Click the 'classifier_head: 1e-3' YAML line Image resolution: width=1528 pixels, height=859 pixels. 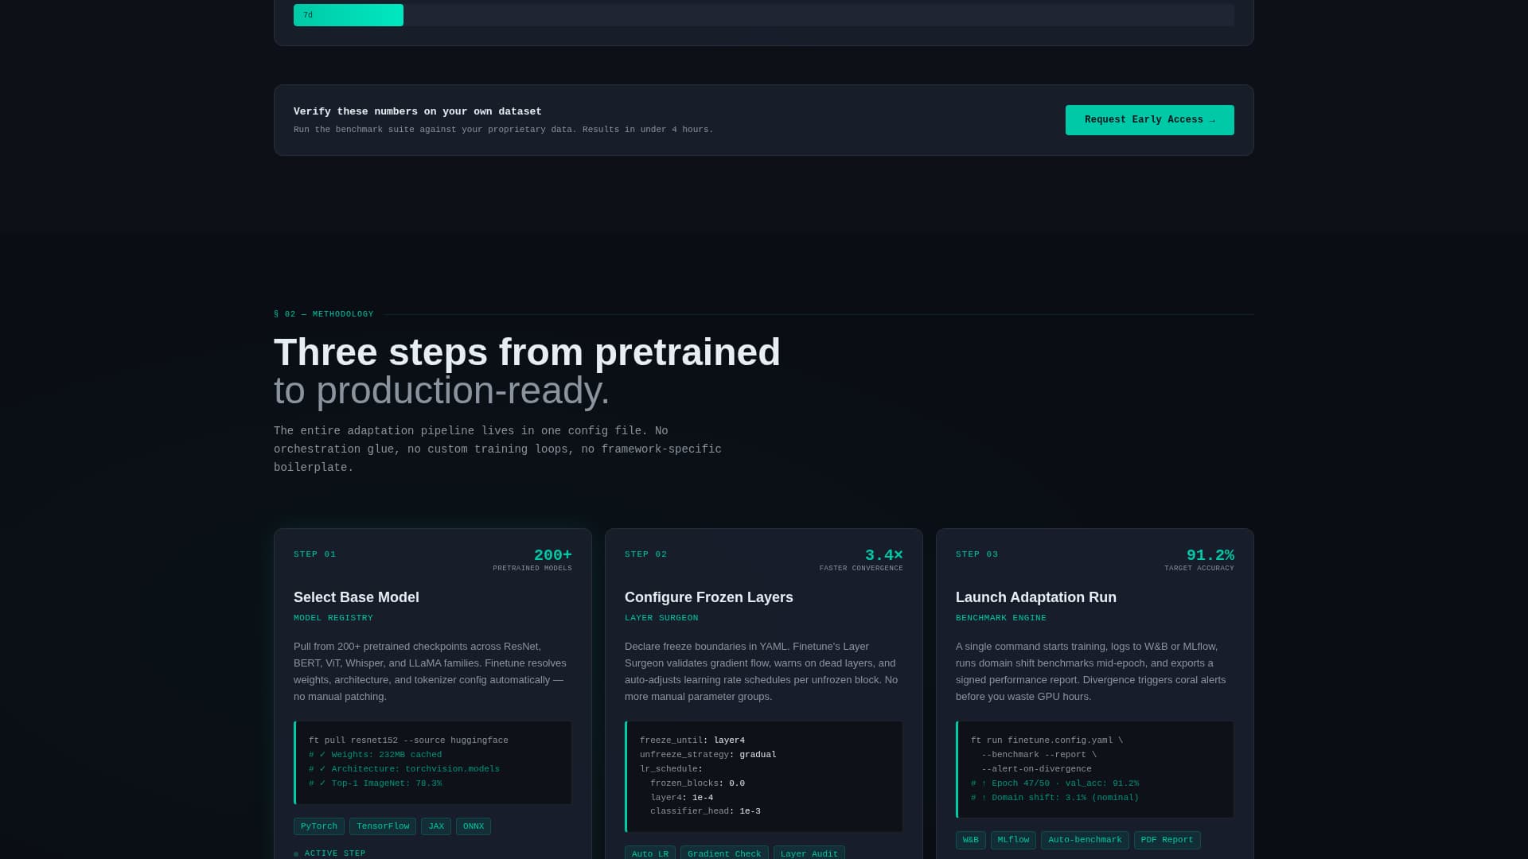705,811
